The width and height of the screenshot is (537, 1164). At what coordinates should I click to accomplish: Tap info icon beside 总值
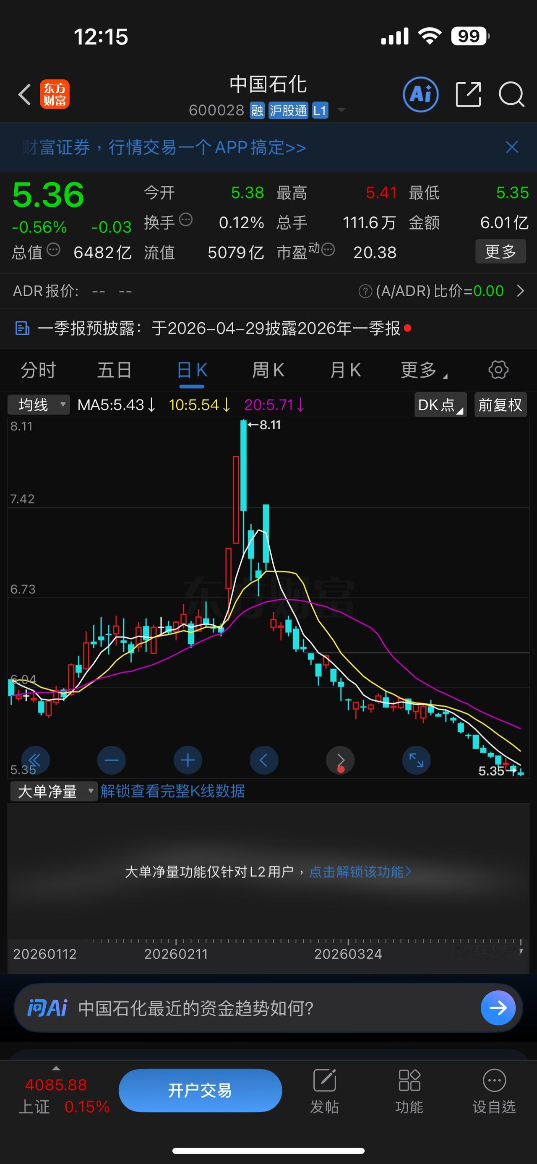click(x=53, y=249)
